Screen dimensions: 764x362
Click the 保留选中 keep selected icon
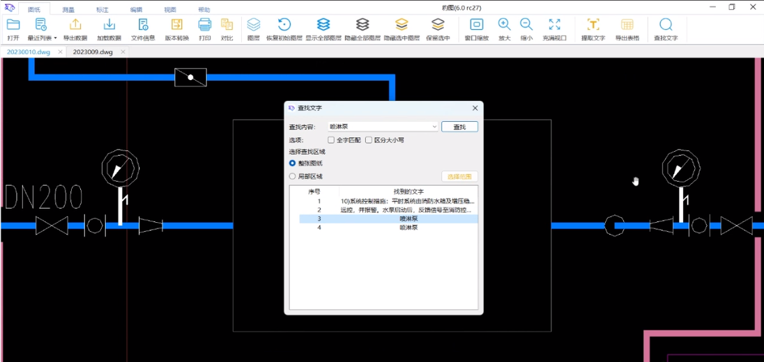(438, 25)
